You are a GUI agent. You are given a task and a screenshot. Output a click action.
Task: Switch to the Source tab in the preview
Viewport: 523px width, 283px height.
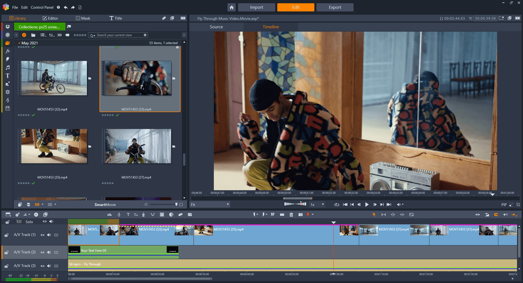tap(216, 27)
